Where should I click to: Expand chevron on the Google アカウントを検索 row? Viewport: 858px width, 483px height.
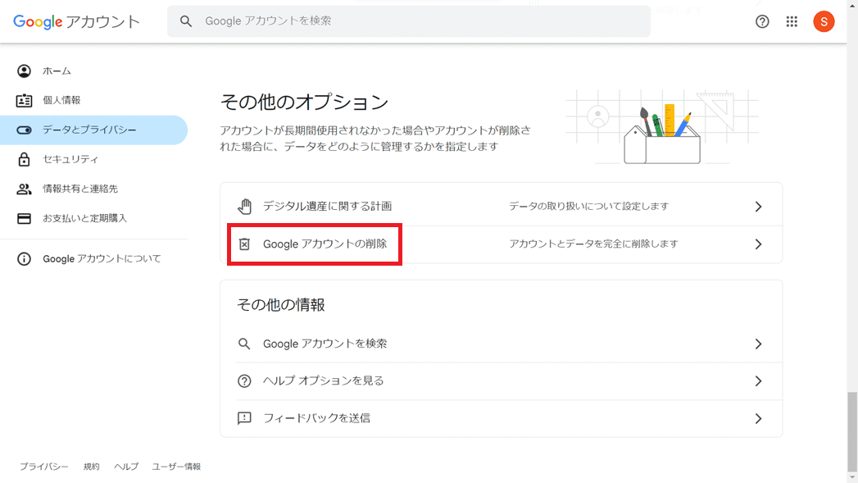pyautogui.click(x=758, y=344)
